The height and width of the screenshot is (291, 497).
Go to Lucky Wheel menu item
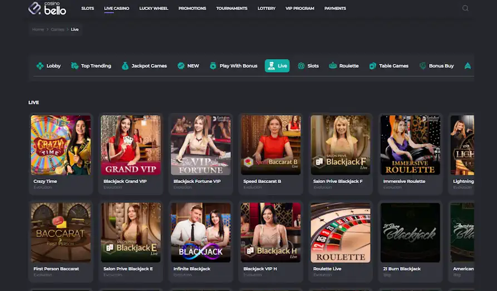[154, 8]
